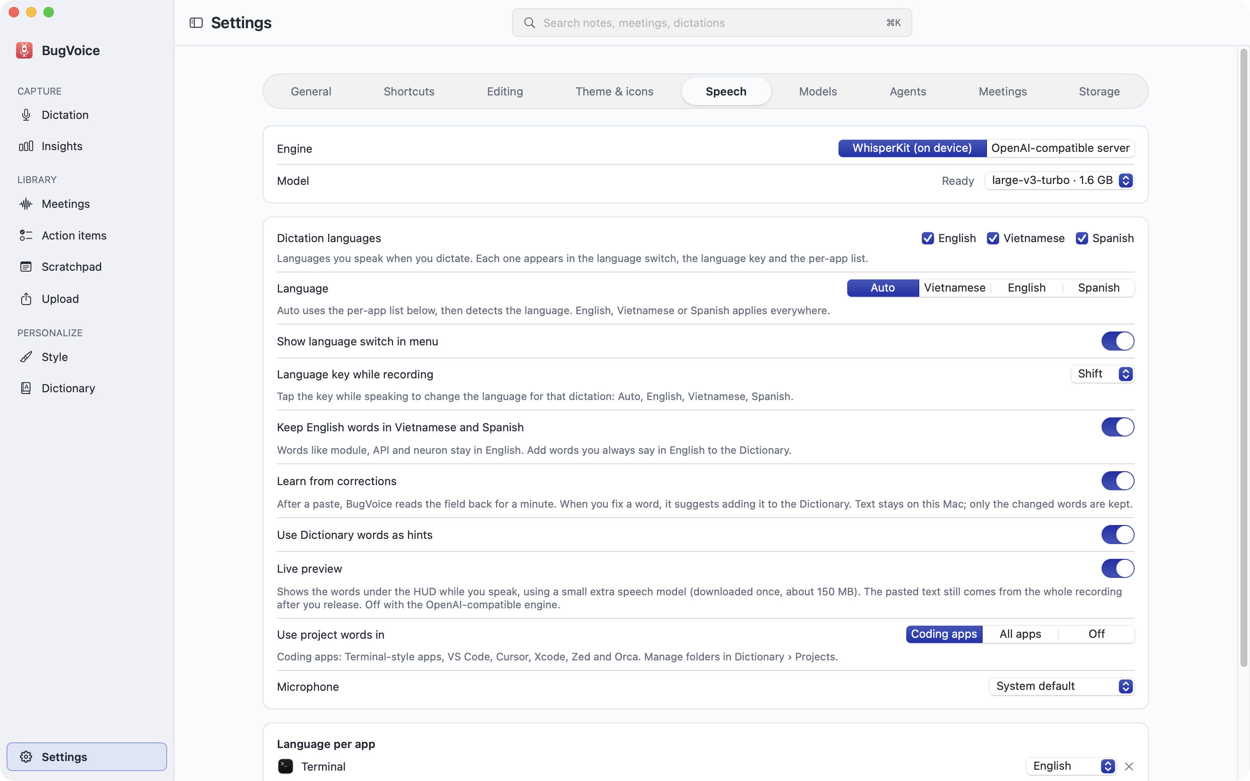Open Action items via checklist icon
The height and width of the screenshot is (781, 1250).
(26, 236)
